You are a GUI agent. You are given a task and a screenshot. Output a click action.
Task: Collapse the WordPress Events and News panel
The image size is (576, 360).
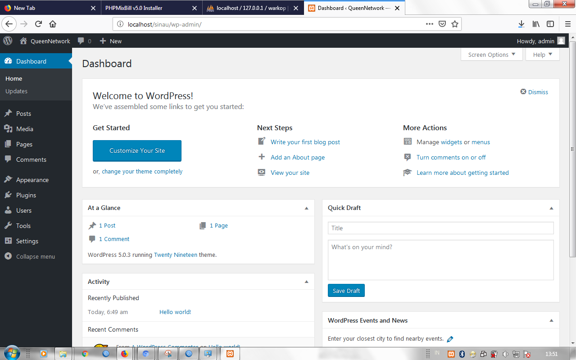coord(551,320)
